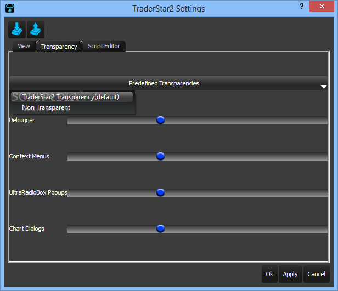Click the UltraRadioBox Popups slider handle

(x=161, y=192)
